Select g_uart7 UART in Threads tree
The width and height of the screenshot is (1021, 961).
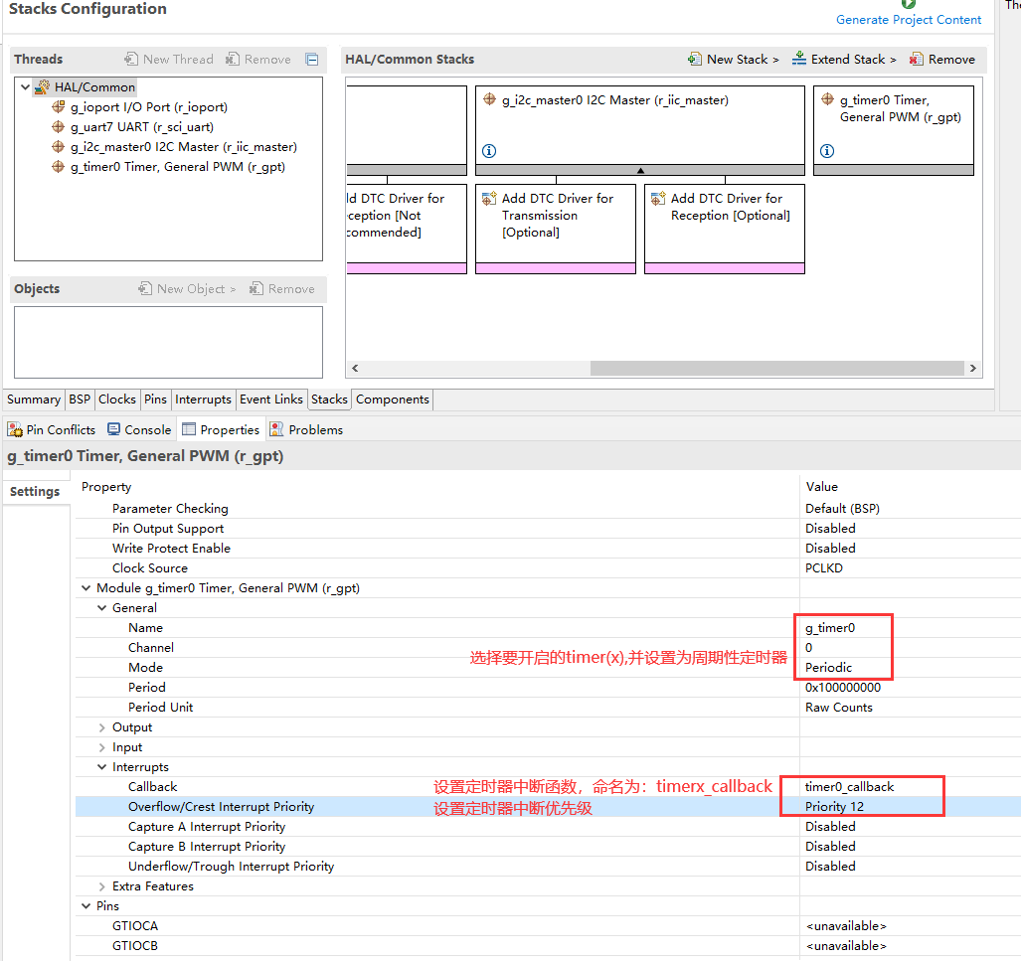point(141,127)
